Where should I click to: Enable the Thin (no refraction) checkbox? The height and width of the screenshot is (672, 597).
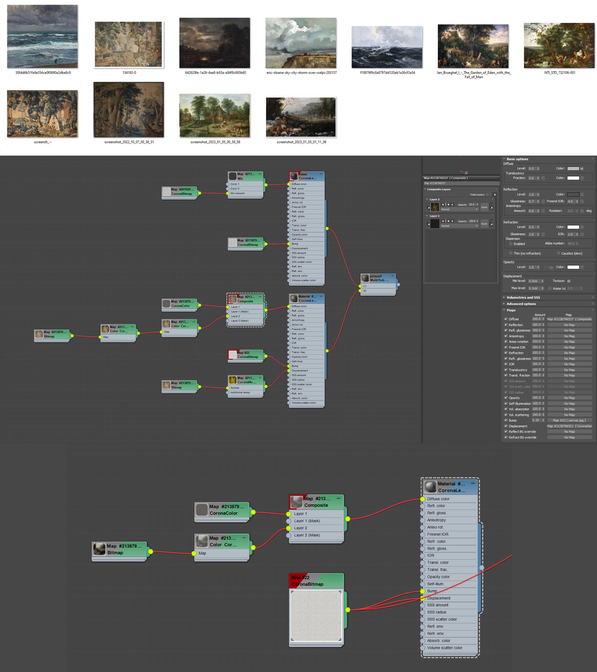(x=511, y=253)
